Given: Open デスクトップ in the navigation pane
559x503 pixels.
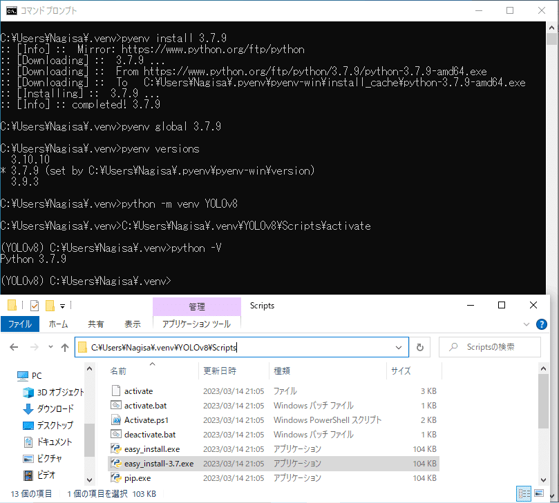Looking at the screenshot, I should pos(55,425).
